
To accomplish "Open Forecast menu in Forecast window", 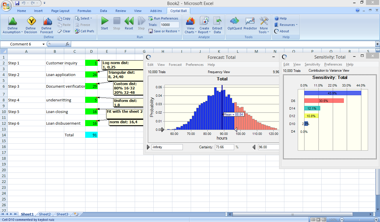I will pos(175,65).
